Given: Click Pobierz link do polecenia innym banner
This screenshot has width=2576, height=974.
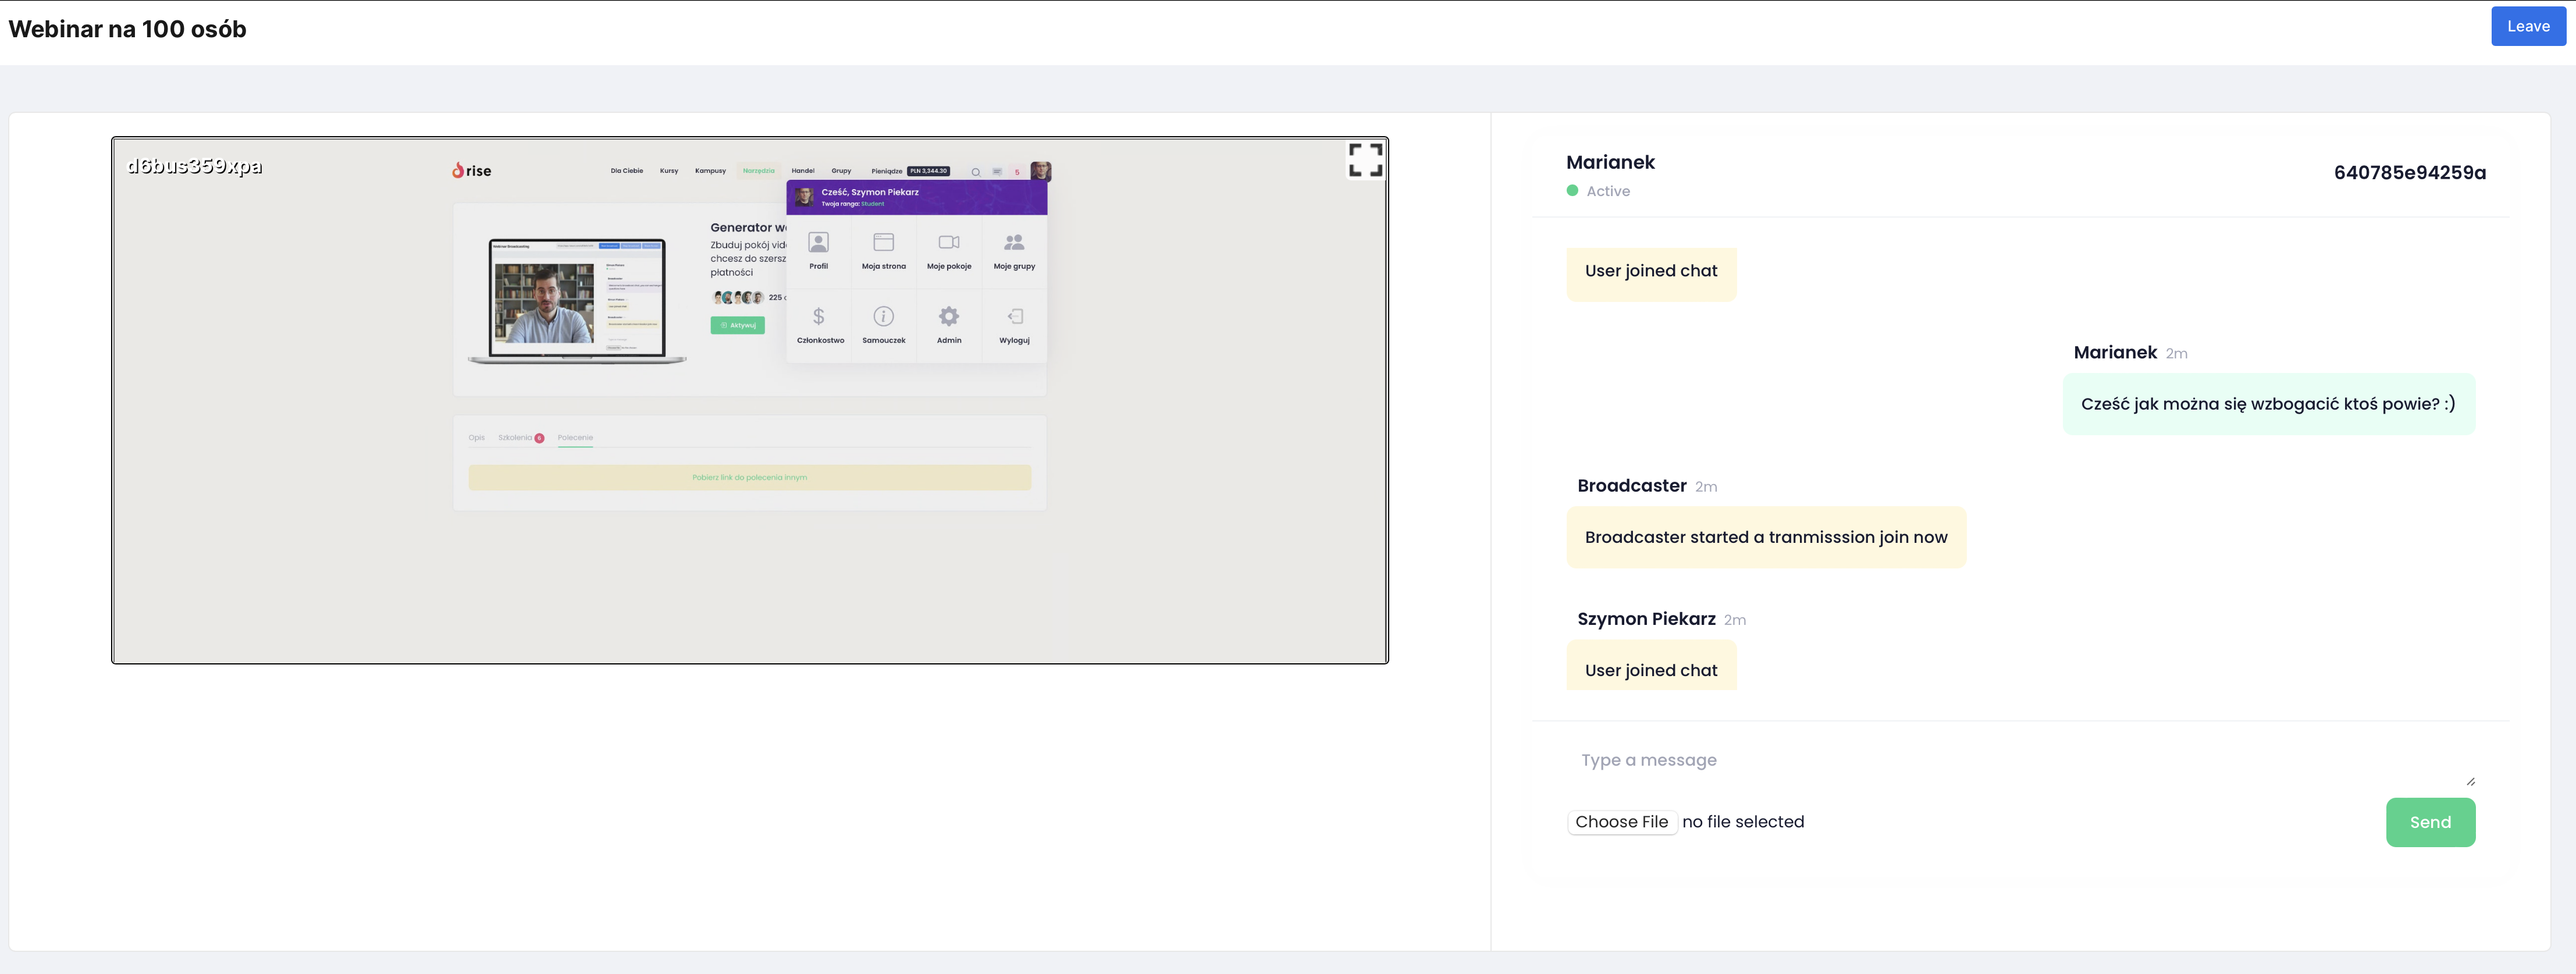Looking at the screenshot, I should coord(749,478).
